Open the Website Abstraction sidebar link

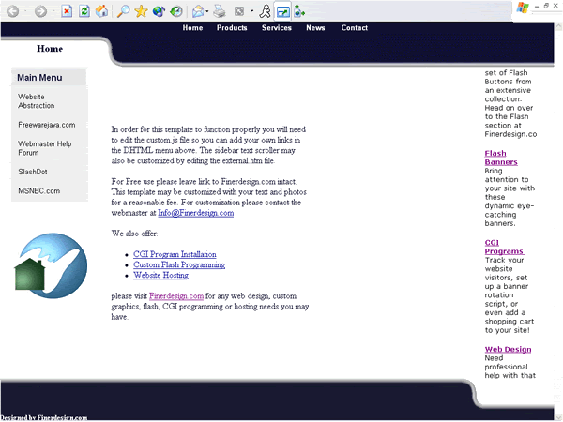[37, 101]
